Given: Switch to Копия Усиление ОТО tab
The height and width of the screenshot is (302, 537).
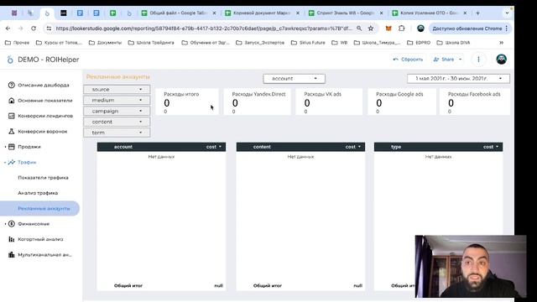Looking at the screenshot, I should click(429, 13).
